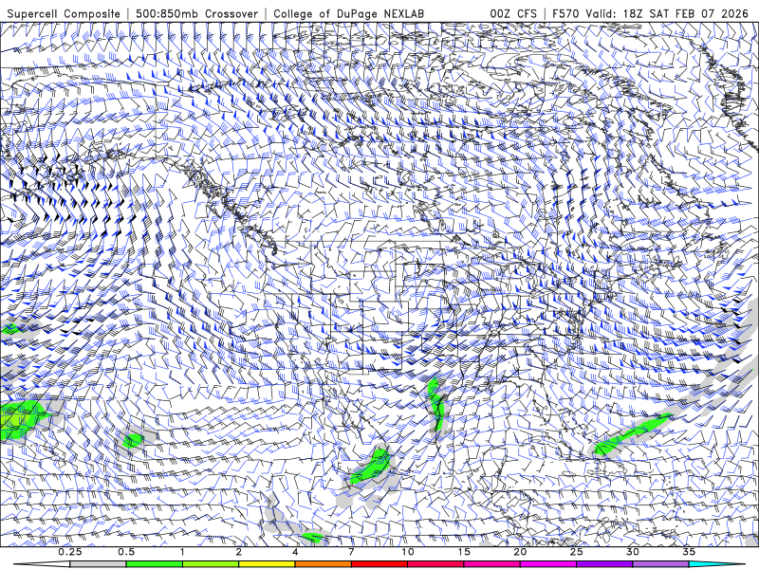Click the '20' color bar label
The height and width of the screenshot is (569, 759).
tap(520, 552)
